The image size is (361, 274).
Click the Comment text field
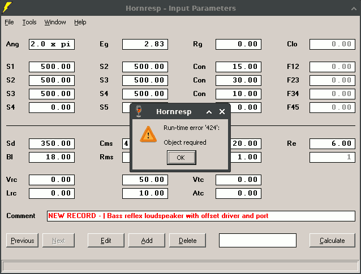pos(201,216)
